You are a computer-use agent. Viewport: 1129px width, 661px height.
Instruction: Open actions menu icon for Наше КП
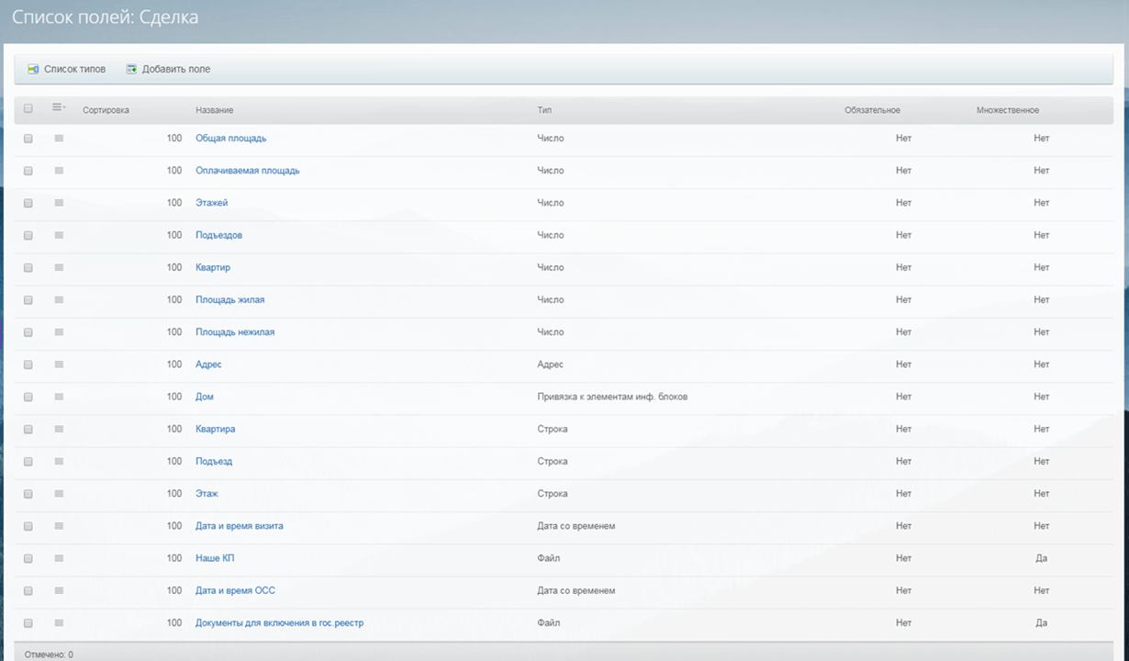click(x=59, y=557)
